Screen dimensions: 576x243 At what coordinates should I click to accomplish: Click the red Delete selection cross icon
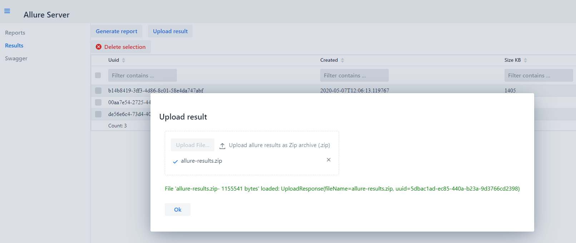pyautogui.click(x=99, y=47)
